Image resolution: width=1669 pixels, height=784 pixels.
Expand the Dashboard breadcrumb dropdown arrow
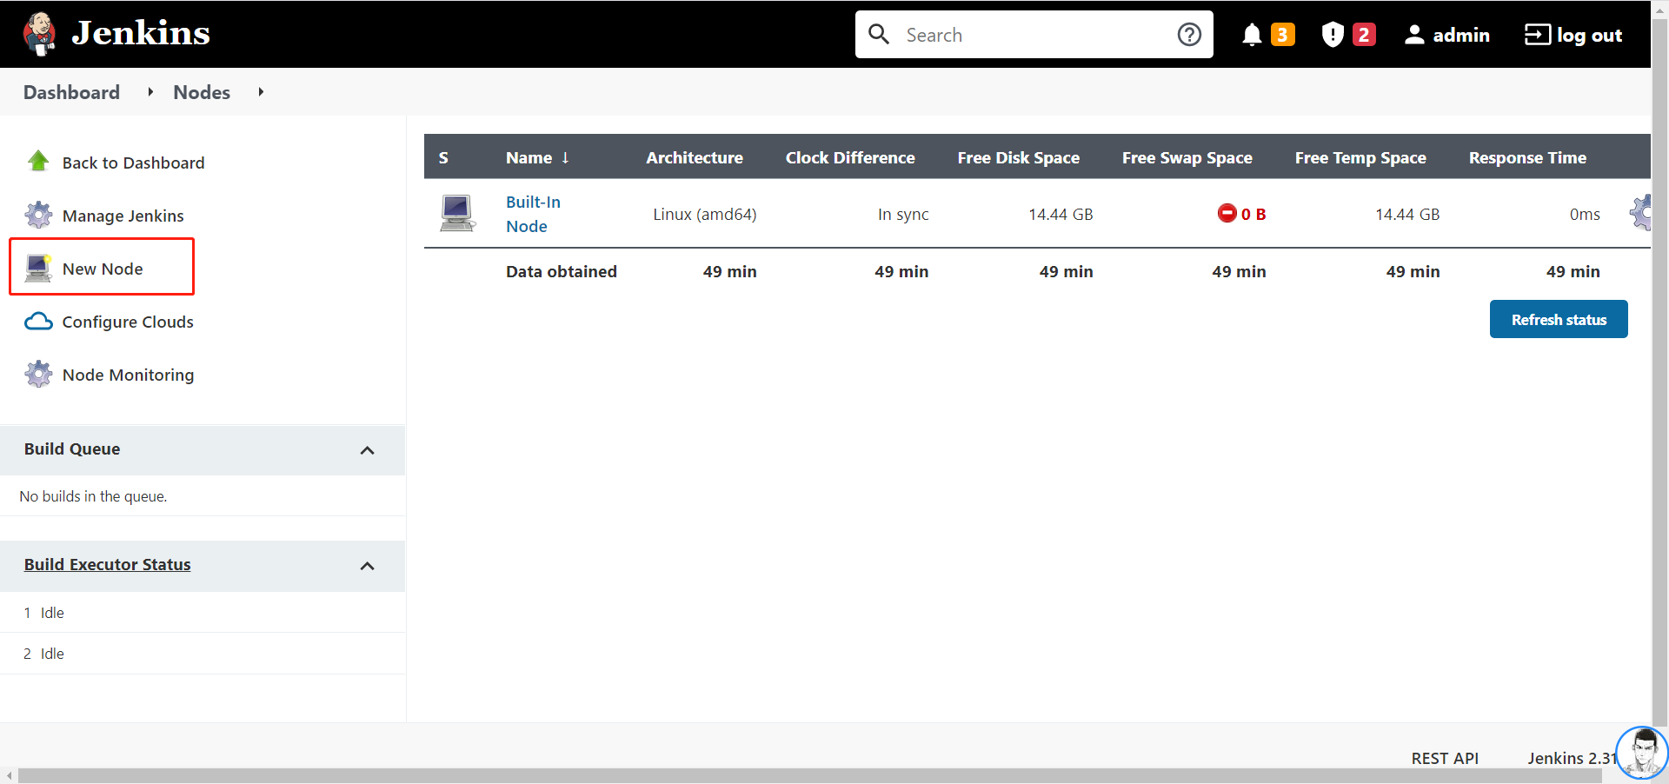[x=150, y=92]
